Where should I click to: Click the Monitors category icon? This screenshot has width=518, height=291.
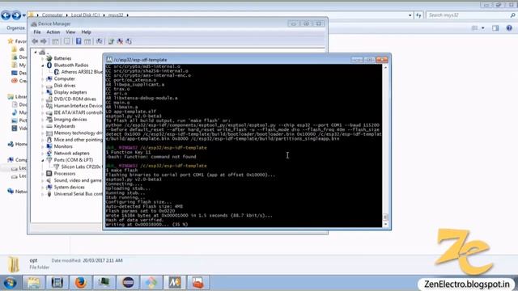click(49, 146)
